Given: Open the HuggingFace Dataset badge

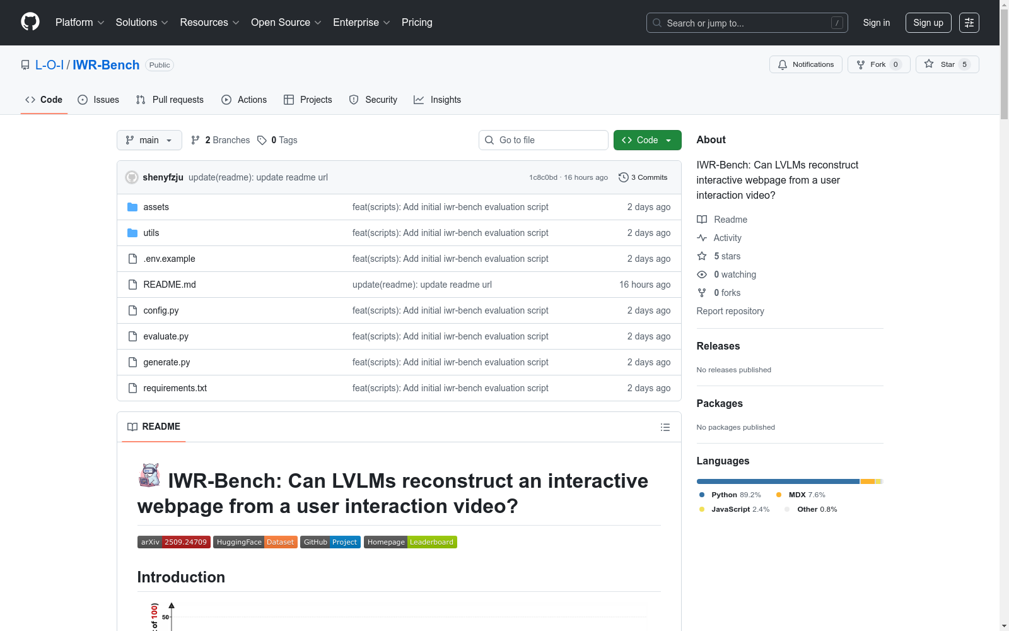Looking at the screenshot, I should (x=255, y=542).
